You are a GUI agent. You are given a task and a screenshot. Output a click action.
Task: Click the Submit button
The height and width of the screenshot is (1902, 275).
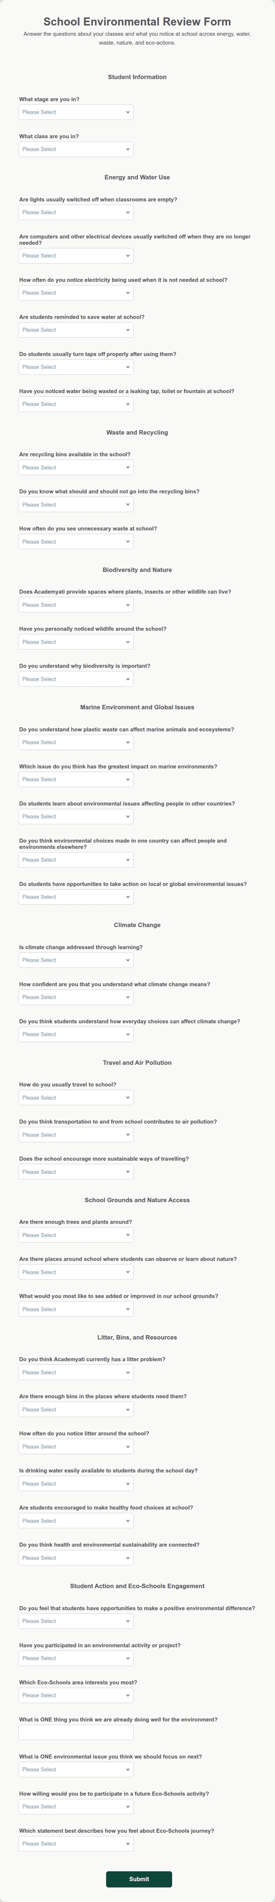(139, 1879)
